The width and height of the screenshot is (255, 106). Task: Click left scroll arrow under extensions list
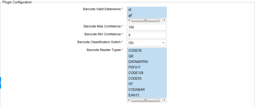[129, 20]
